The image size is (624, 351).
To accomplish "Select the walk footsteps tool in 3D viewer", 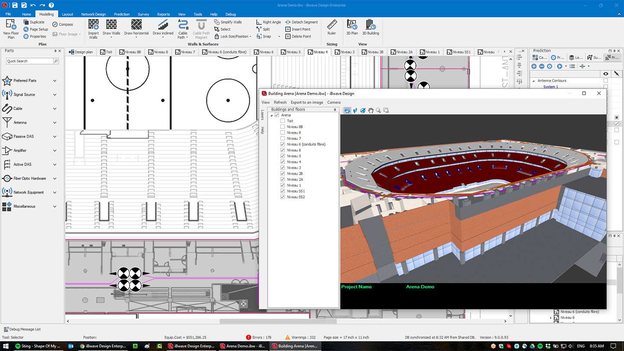I will click(355, 110).
